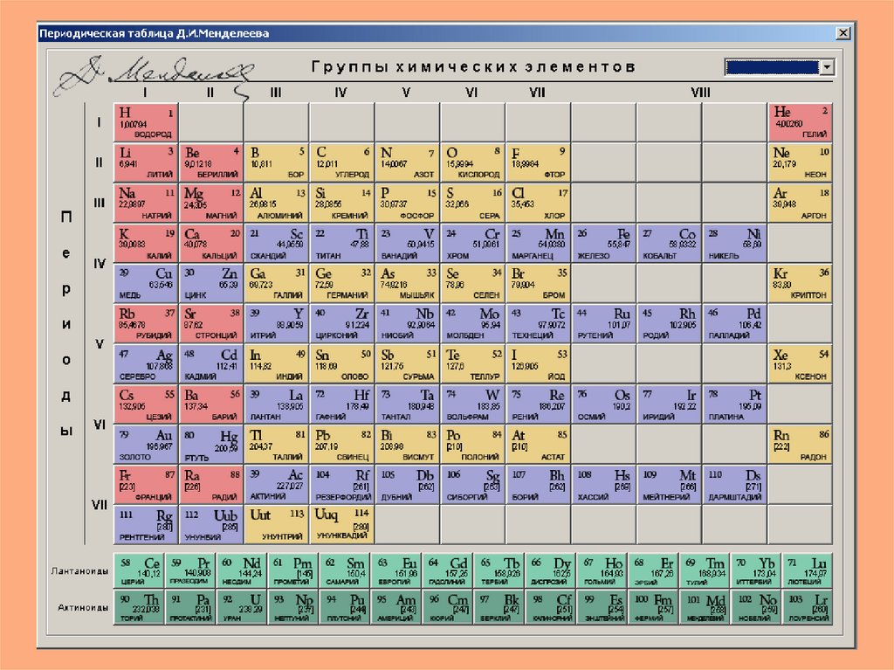
Task: Select the Mercury (Hg) cell
Action: pos(211,444)
